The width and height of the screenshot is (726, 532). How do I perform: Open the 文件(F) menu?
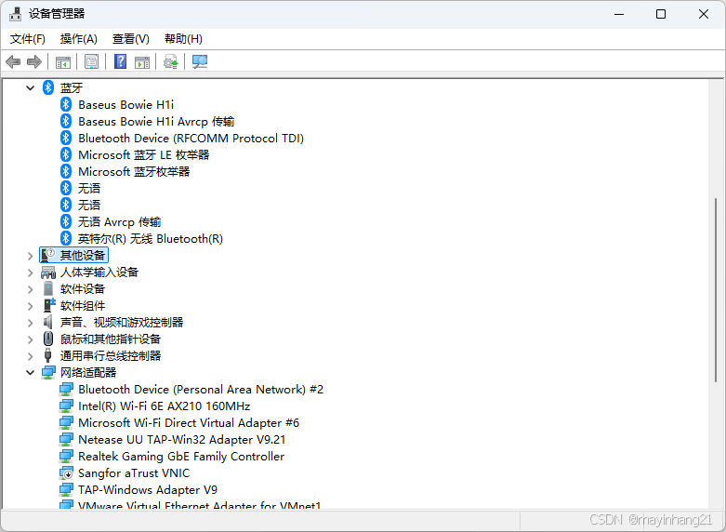pyautogui.click(x=28, y=39)
